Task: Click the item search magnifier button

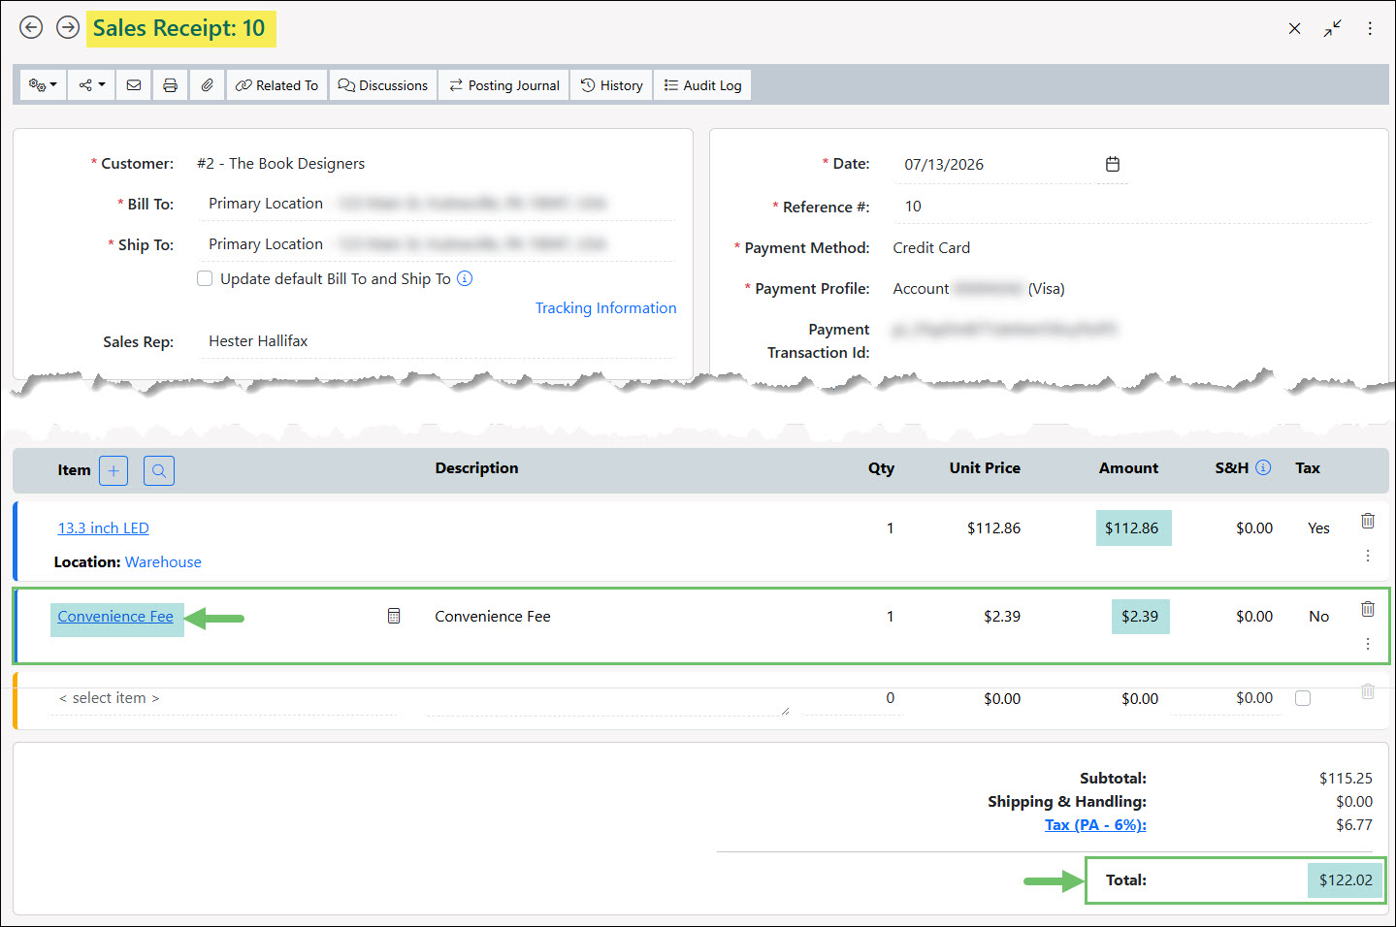Action: [159, 470]
